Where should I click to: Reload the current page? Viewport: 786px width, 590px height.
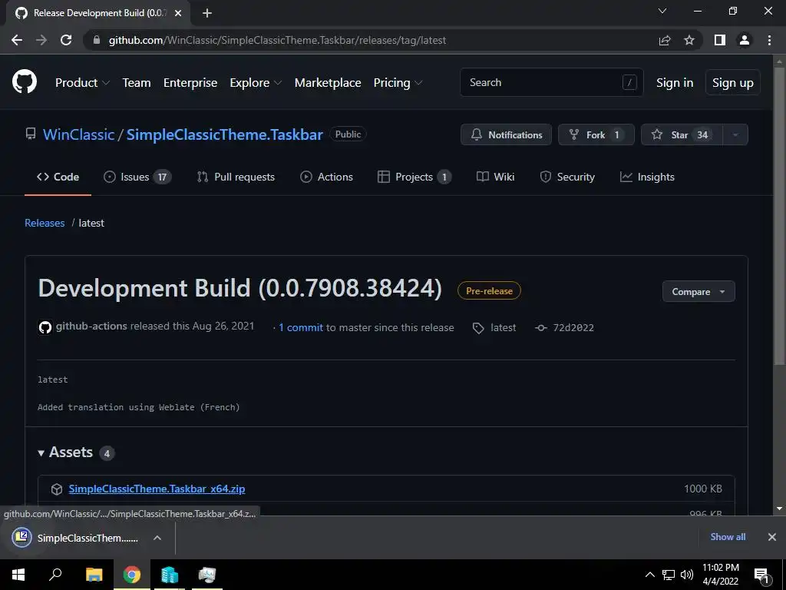(x=66, y=40)
